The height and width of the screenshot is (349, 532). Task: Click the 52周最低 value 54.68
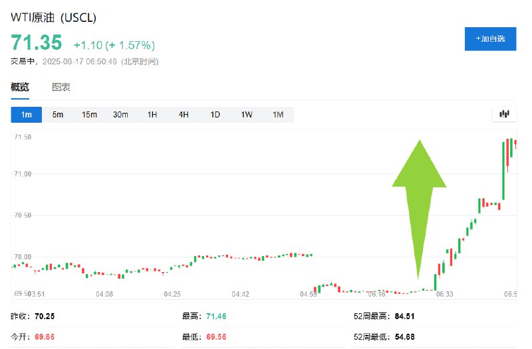pos(404,337)
